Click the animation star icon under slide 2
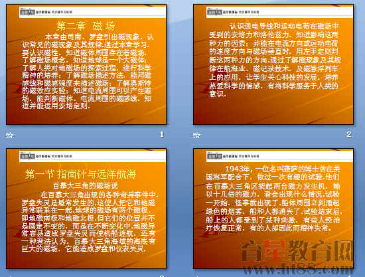 [x=196, y=135]
